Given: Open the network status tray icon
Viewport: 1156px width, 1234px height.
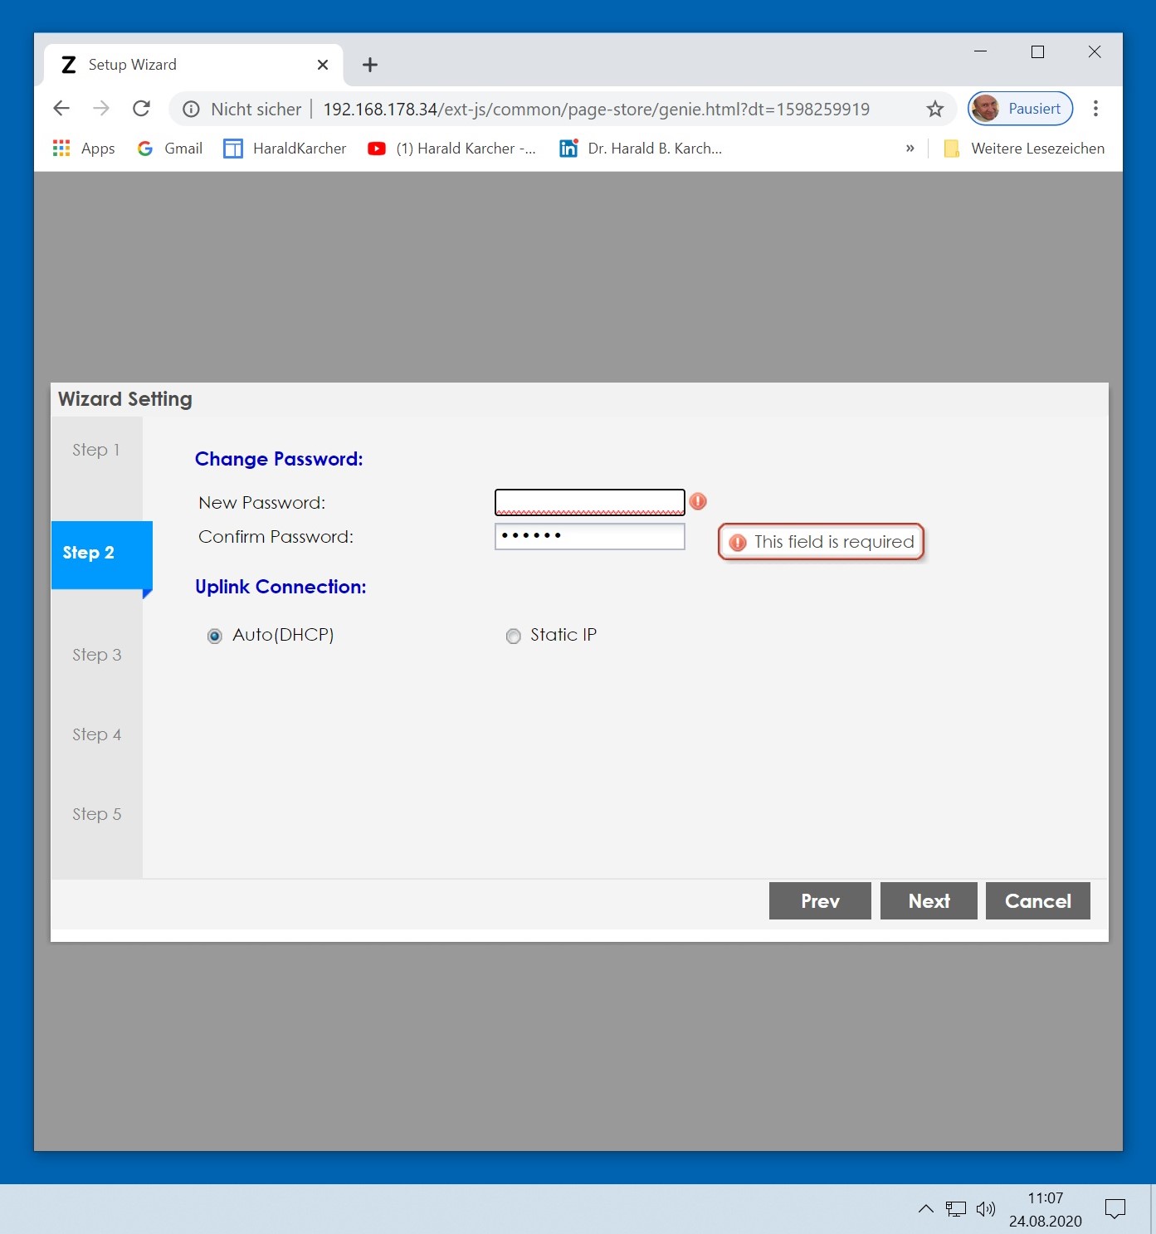Looking at the screenshot, I should [956, 1209].
